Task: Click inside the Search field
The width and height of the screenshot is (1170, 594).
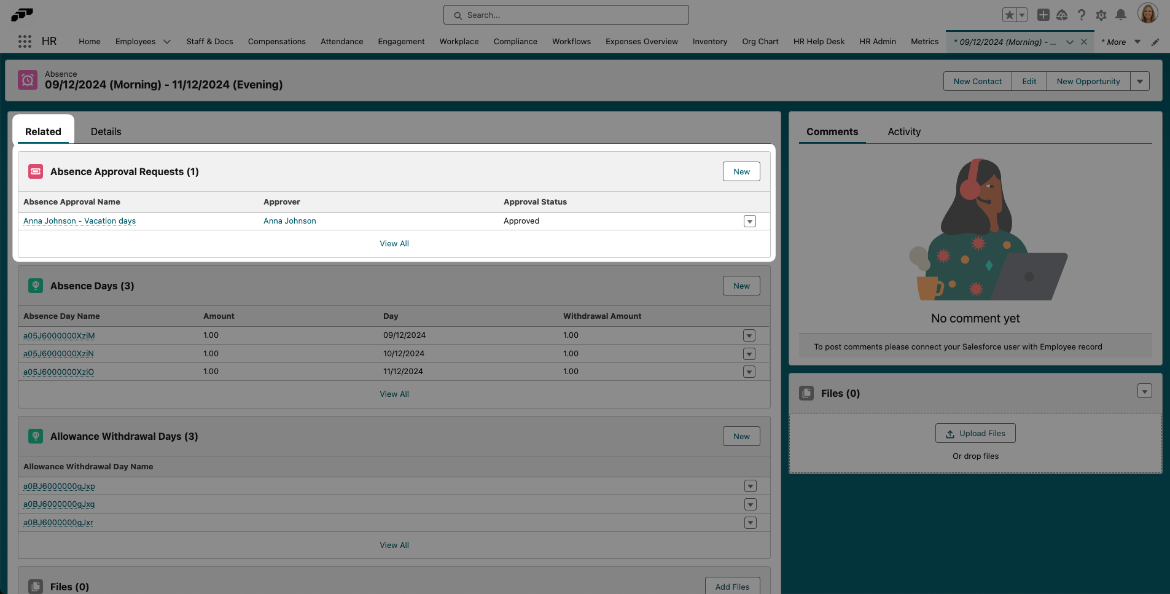Action: 565,15
